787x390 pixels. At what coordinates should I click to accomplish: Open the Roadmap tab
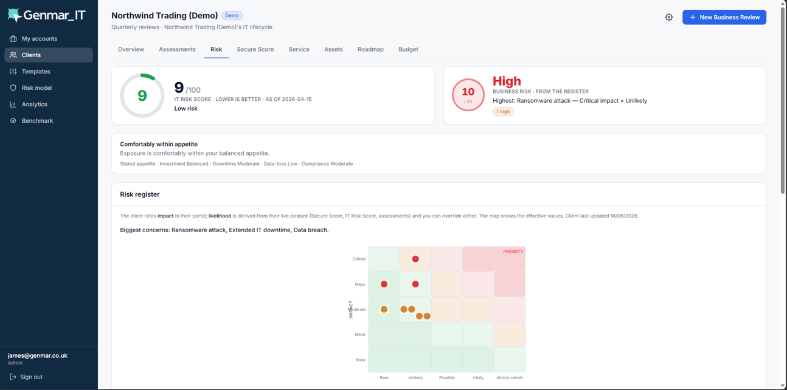(x=370, y=49)
